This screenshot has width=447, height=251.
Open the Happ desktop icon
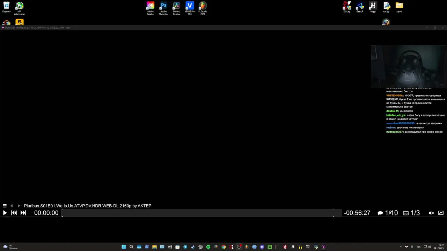click(x=373, y=7)
